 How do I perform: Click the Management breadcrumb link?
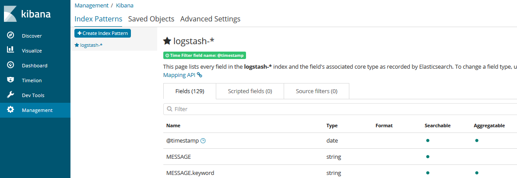click(91, 6)
